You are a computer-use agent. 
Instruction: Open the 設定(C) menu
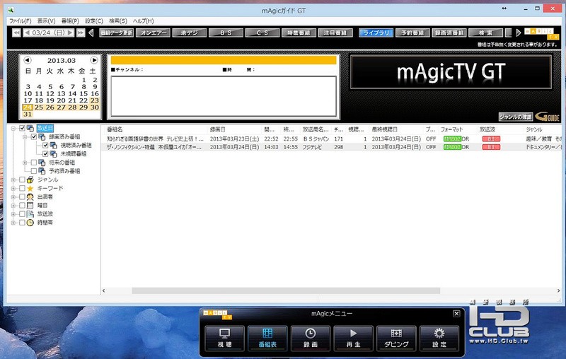pos(94,21)
